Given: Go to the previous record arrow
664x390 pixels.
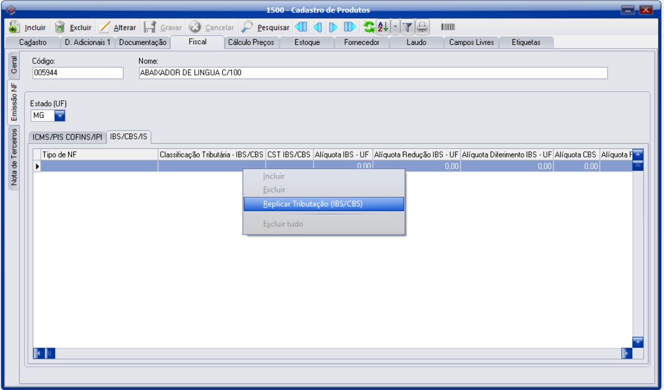Looking at the screenshot, I should [317, 27].
